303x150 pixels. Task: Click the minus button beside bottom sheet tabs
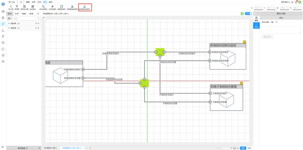click(x=87, y=148)
